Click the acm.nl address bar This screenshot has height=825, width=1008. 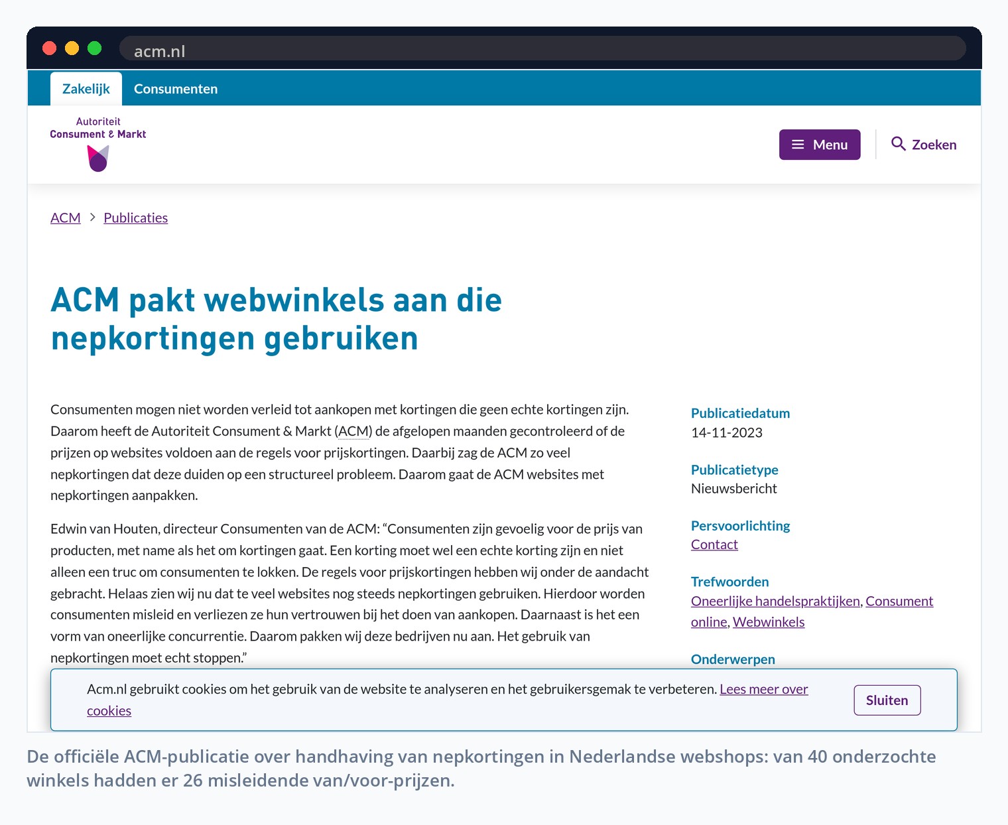pos(542,48)
